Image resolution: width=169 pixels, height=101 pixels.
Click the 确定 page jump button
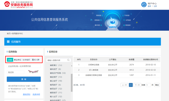click(157, 85)
